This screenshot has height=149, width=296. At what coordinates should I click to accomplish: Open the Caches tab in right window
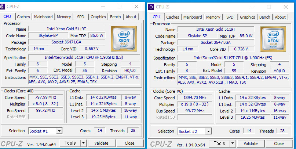pyautogui.click(x=173, y=17)
